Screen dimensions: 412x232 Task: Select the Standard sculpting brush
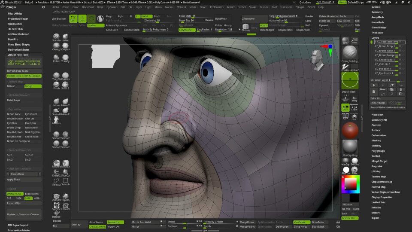point(56,37)
